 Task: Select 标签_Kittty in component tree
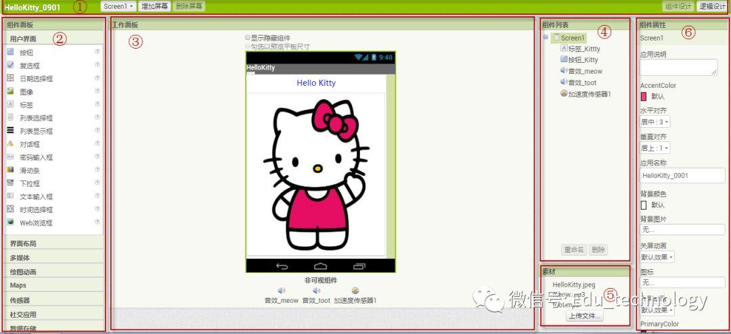(580, 49)
